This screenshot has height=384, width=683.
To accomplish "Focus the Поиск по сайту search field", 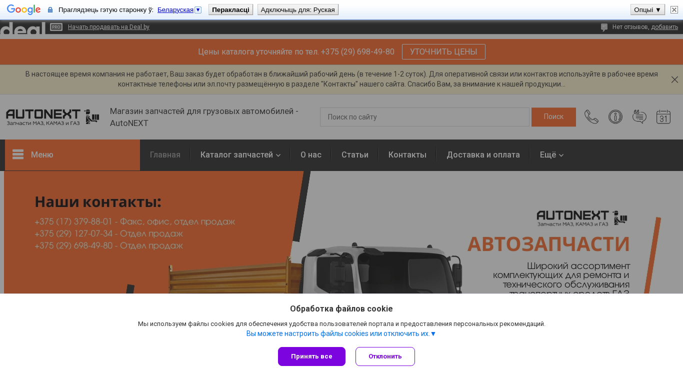I will (x=424, y=117).
